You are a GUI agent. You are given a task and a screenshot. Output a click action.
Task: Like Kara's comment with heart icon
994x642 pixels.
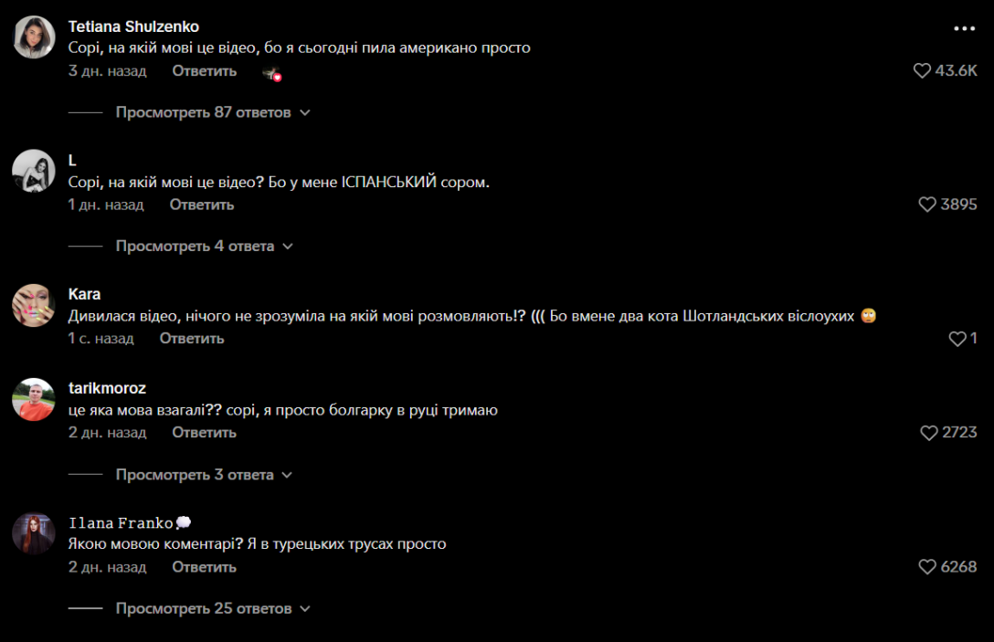pos(957,339)
